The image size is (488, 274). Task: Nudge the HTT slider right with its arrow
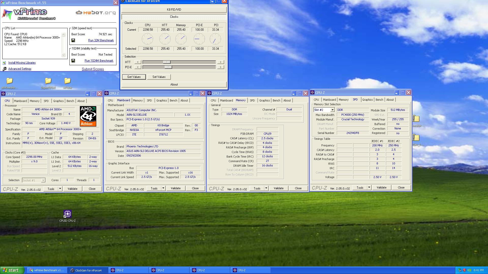coord(221,62)
